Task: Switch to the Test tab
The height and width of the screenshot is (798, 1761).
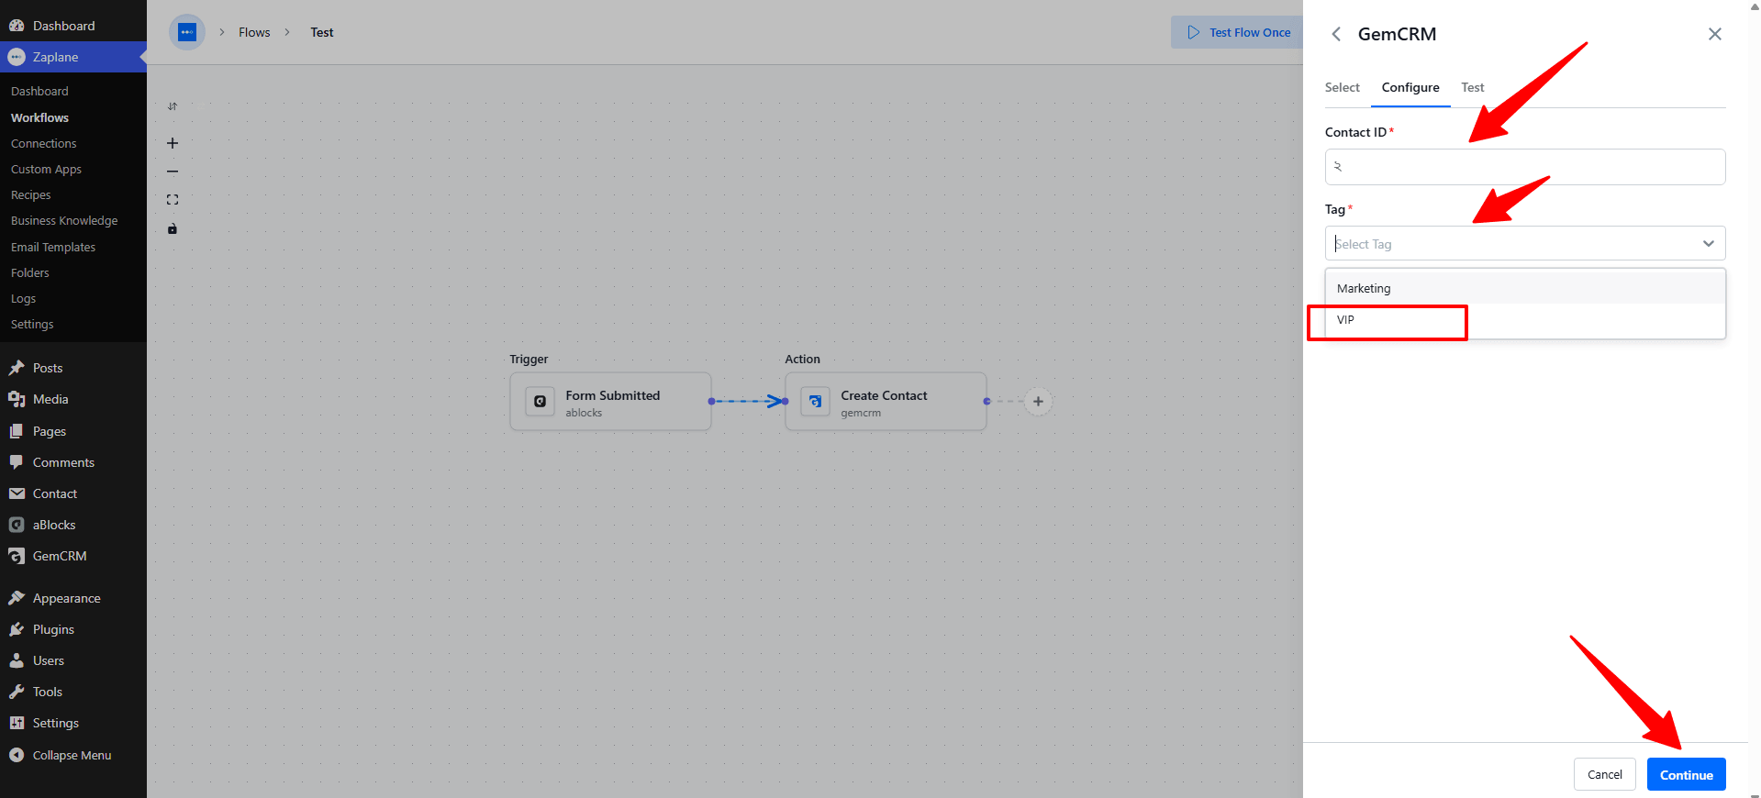Action: [1472, 88]
